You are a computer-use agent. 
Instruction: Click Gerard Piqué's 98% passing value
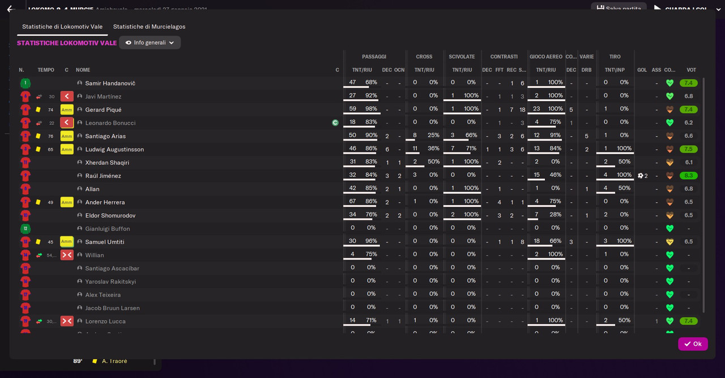tap(371, 109)
